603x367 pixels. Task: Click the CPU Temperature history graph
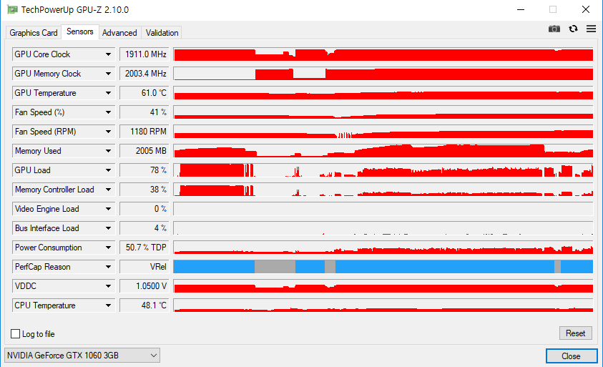point(383,305)
